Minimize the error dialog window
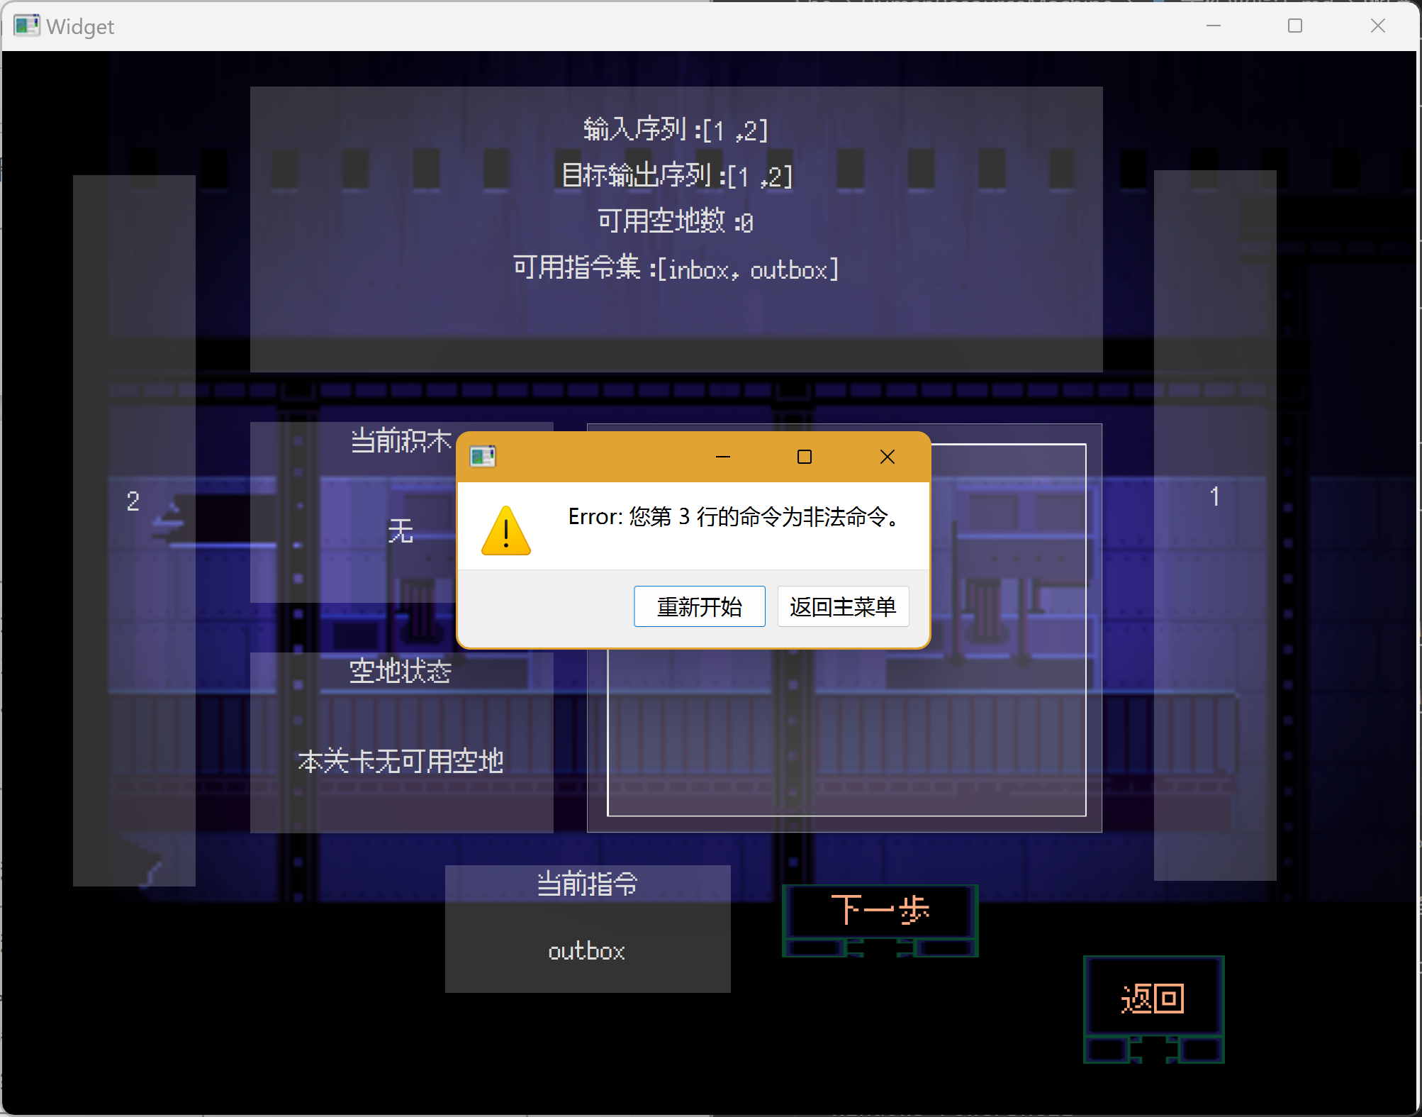Screen dimensions: 1422x1117 723,457
